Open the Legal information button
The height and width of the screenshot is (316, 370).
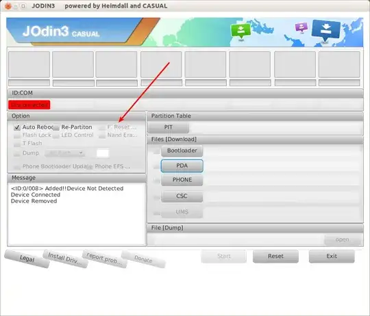coord(27,259)
